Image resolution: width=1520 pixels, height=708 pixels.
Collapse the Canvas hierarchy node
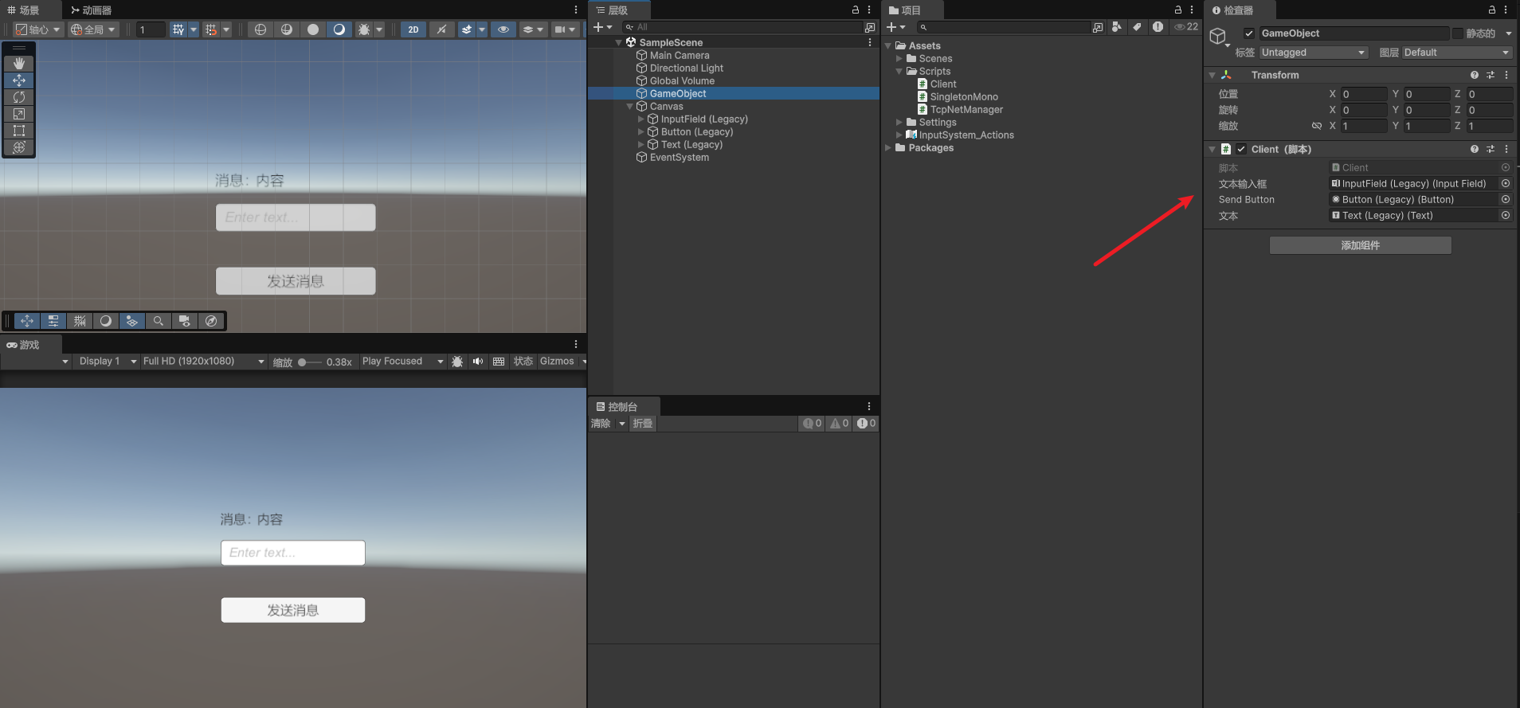[x=630, y=107]
